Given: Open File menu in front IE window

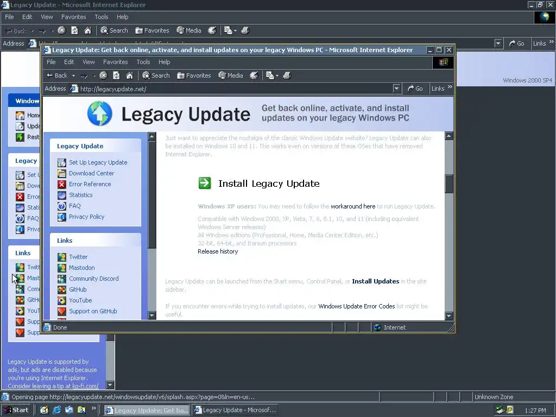Looking at the screenshot, I should point(51,62).
